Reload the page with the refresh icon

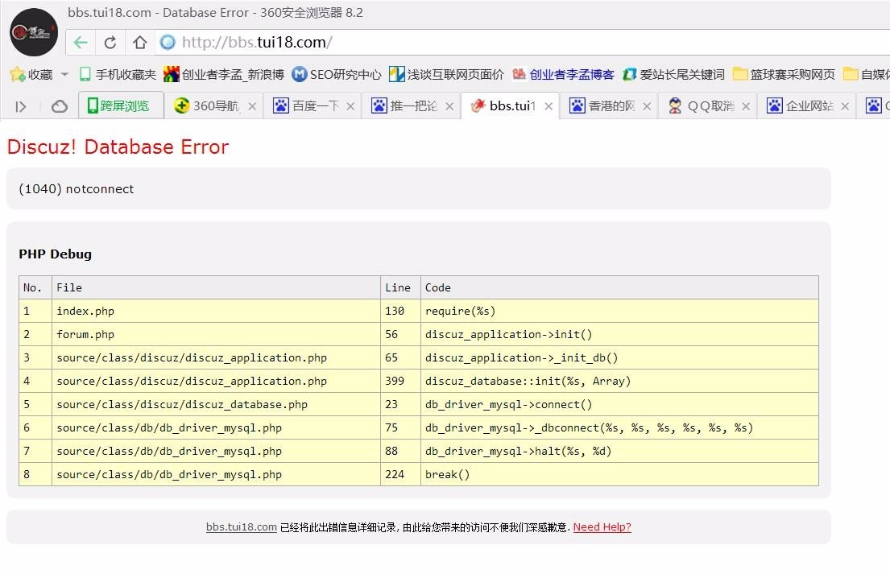click(110, 43)
